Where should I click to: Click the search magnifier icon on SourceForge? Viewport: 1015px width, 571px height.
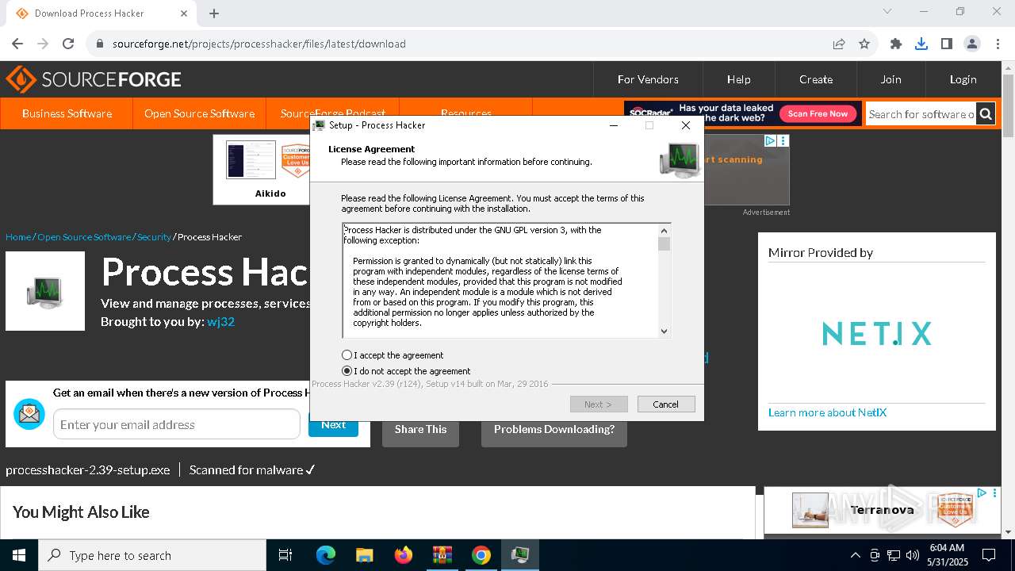pyautogui.click(x=986, y=114)
